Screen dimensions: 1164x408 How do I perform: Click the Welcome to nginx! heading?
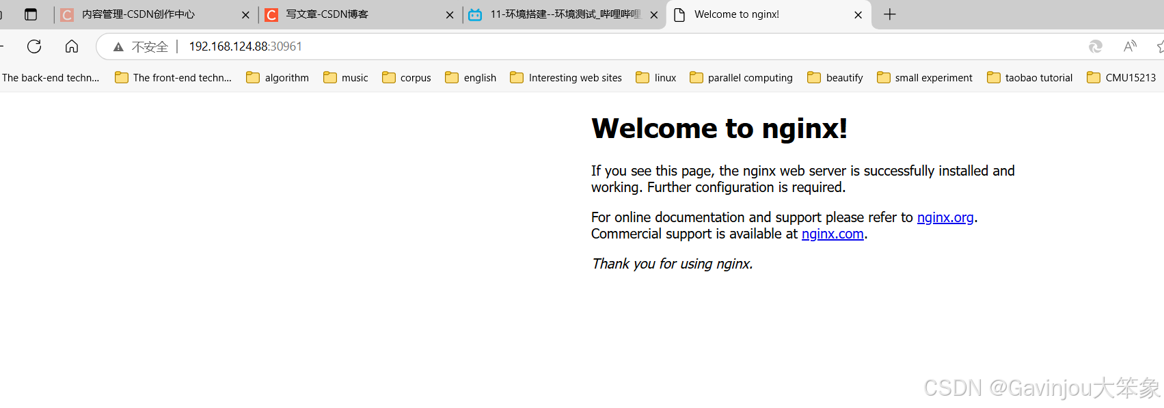(719, 128)
